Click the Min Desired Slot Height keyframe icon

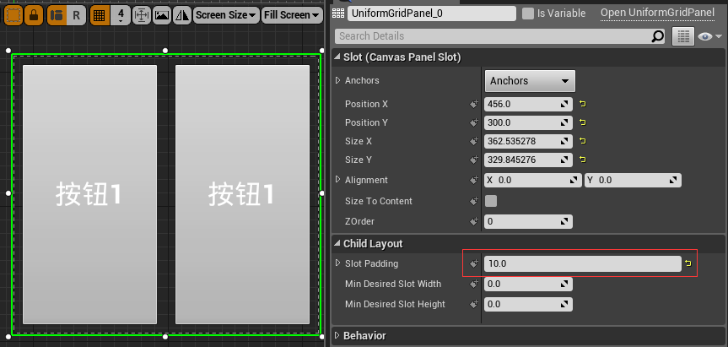point(473,304)
